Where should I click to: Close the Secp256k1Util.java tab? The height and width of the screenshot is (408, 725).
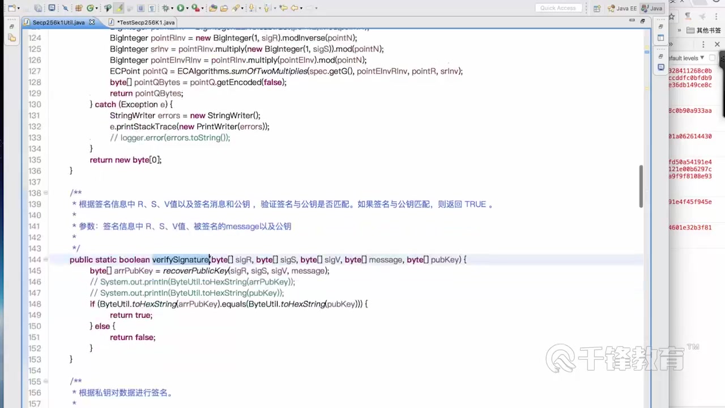92,22
